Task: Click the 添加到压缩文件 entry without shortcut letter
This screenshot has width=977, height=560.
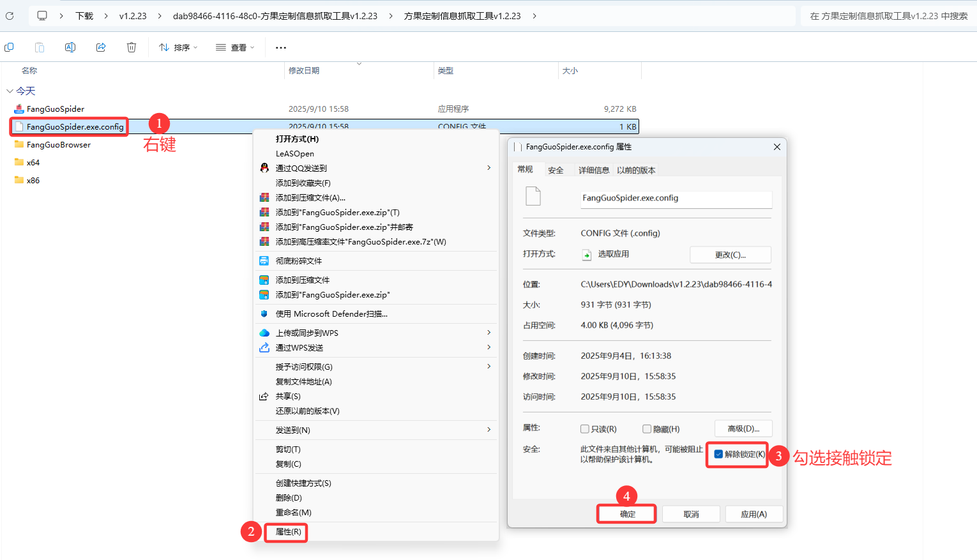Action: click(x=303, y=280)
